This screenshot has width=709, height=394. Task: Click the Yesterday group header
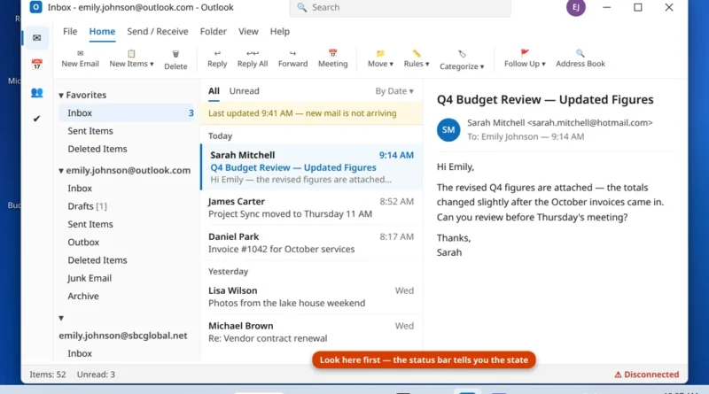tap(229, 272)
